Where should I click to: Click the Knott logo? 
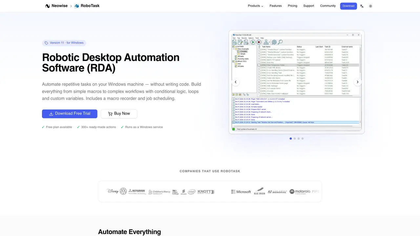[x=206, y=192]
